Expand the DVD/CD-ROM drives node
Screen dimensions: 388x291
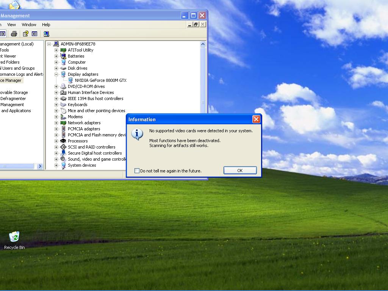(56, 86)
